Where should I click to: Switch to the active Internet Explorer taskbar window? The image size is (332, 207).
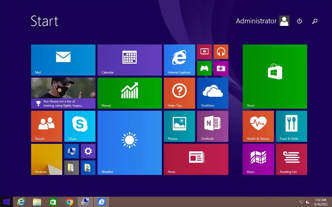click(x=101, y=202)
